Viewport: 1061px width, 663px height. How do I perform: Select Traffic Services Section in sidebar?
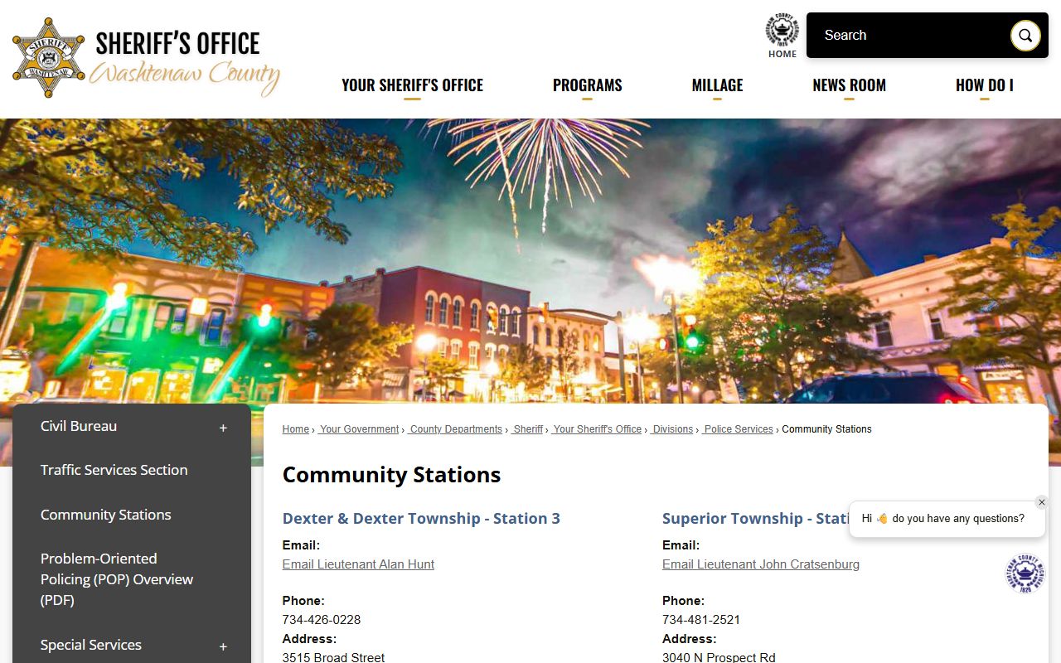coord(114,470)
